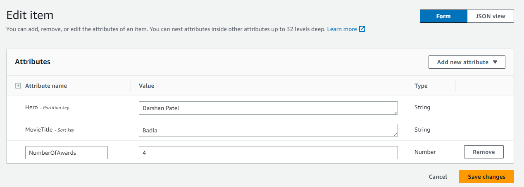Open the external link icon beside Learn more
Screen dimensions: 524x187
pos(362,29)
